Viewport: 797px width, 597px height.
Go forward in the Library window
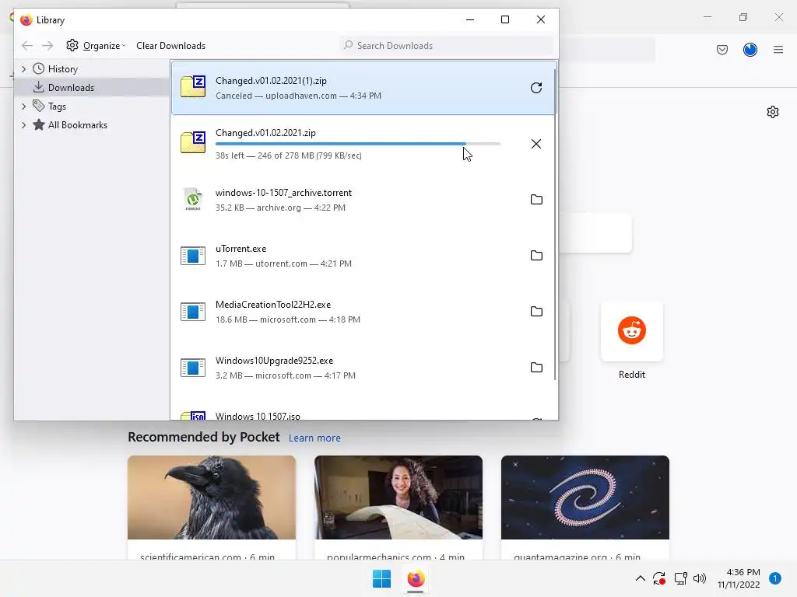[x=47, y=46]
